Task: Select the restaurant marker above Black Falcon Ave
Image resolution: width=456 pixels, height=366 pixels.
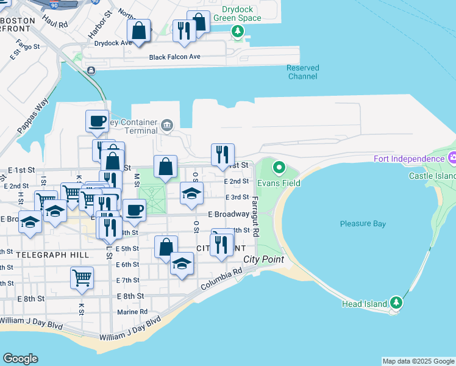Action: click(x=184, y=30)
